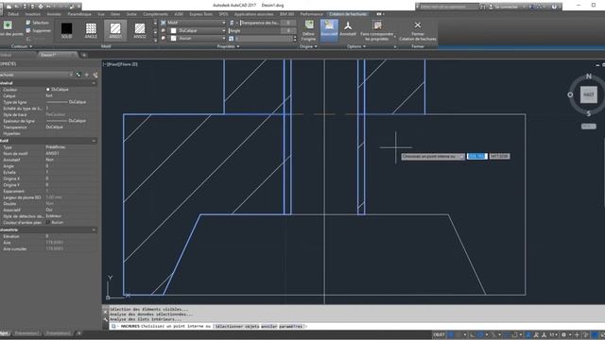The image size is (605, 340).
Task: Click the new drawing tab plus button
Action: [x=84, y=55]
